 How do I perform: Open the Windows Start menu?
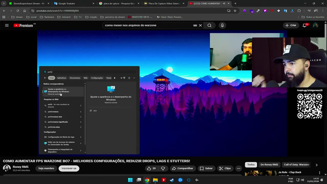(130, 180)
